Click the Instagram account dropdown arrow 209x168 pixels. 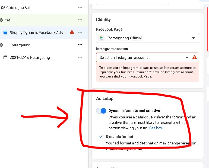coord(187,57)
